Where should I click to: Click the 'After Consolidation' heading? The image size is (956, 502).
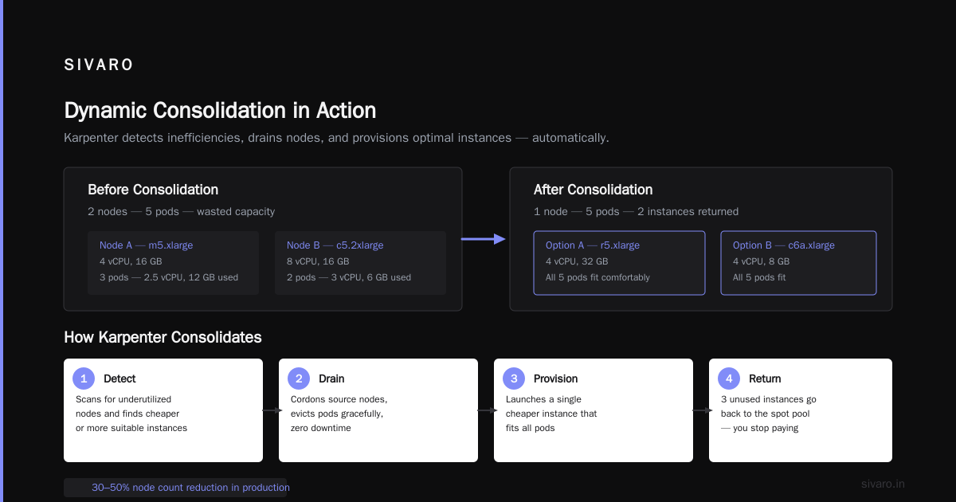pyautogui.click(x=593, y=190)
